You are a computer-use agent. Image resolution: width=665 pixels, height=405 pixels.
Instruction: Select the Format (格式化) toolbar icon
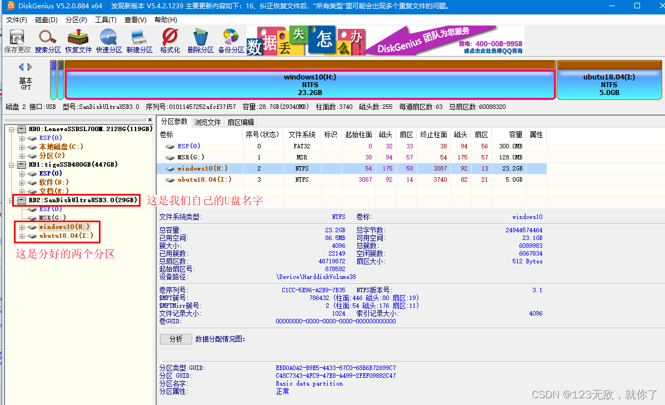170,41
